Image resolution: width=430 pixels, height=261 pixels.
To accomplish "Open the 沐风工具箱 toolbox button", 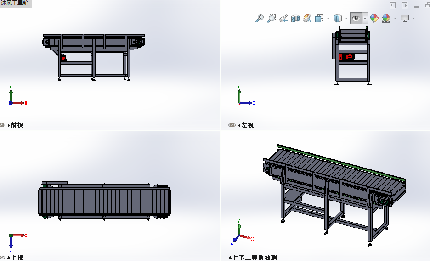I will tap(16, 4).
